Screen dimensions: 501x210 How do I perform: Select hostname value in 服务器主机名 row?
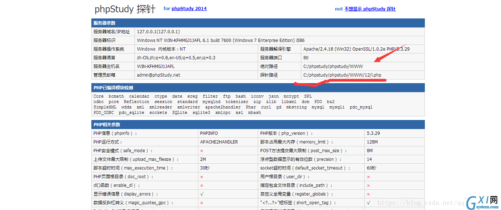tap(156, 67)
